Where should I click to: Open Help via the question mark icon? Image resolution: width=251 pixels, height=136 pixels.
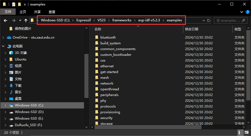[x=247, y=12]
